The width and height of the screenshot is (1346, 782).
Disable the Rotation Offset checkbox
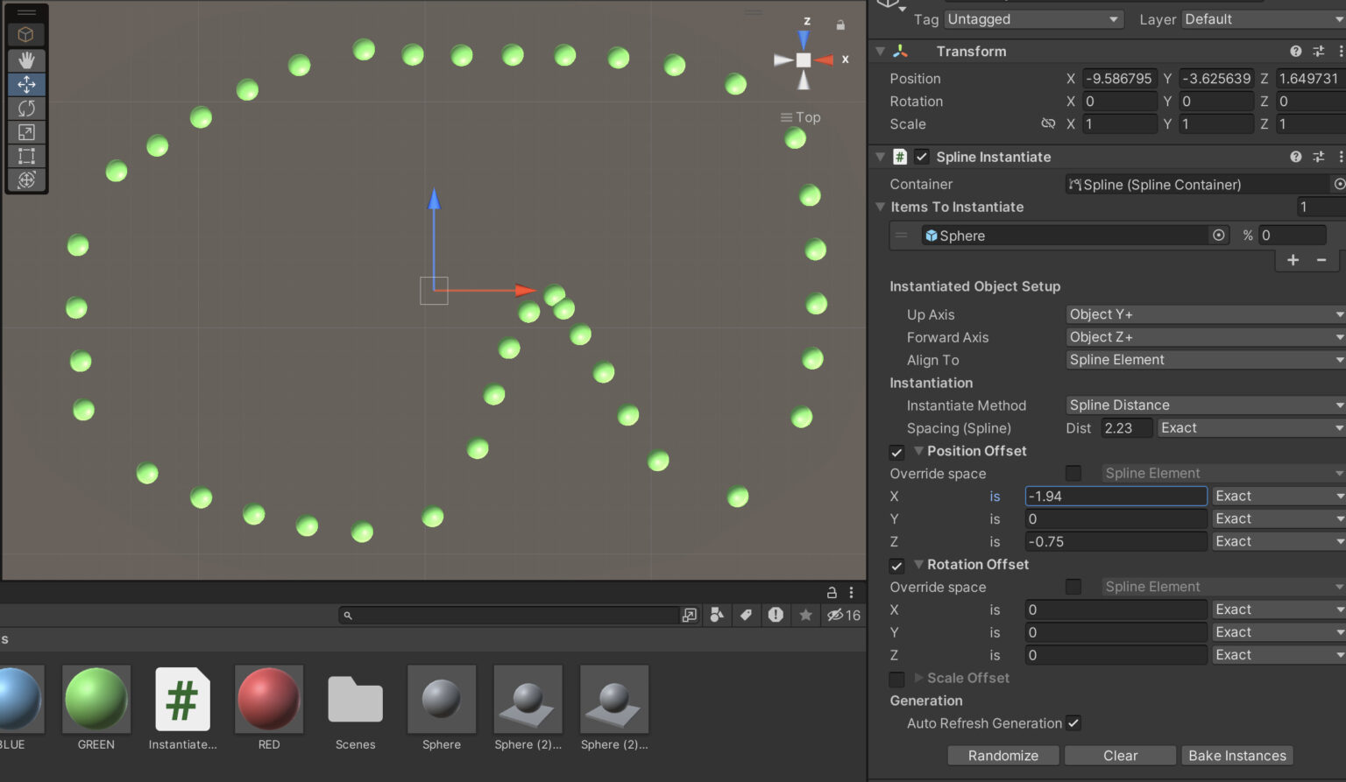(896, 566)
